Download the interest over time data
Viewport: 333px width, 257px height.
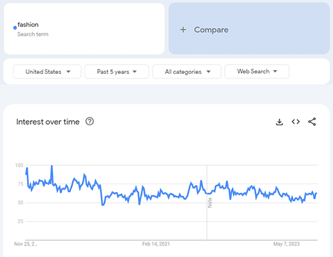(x=280, y=122)
